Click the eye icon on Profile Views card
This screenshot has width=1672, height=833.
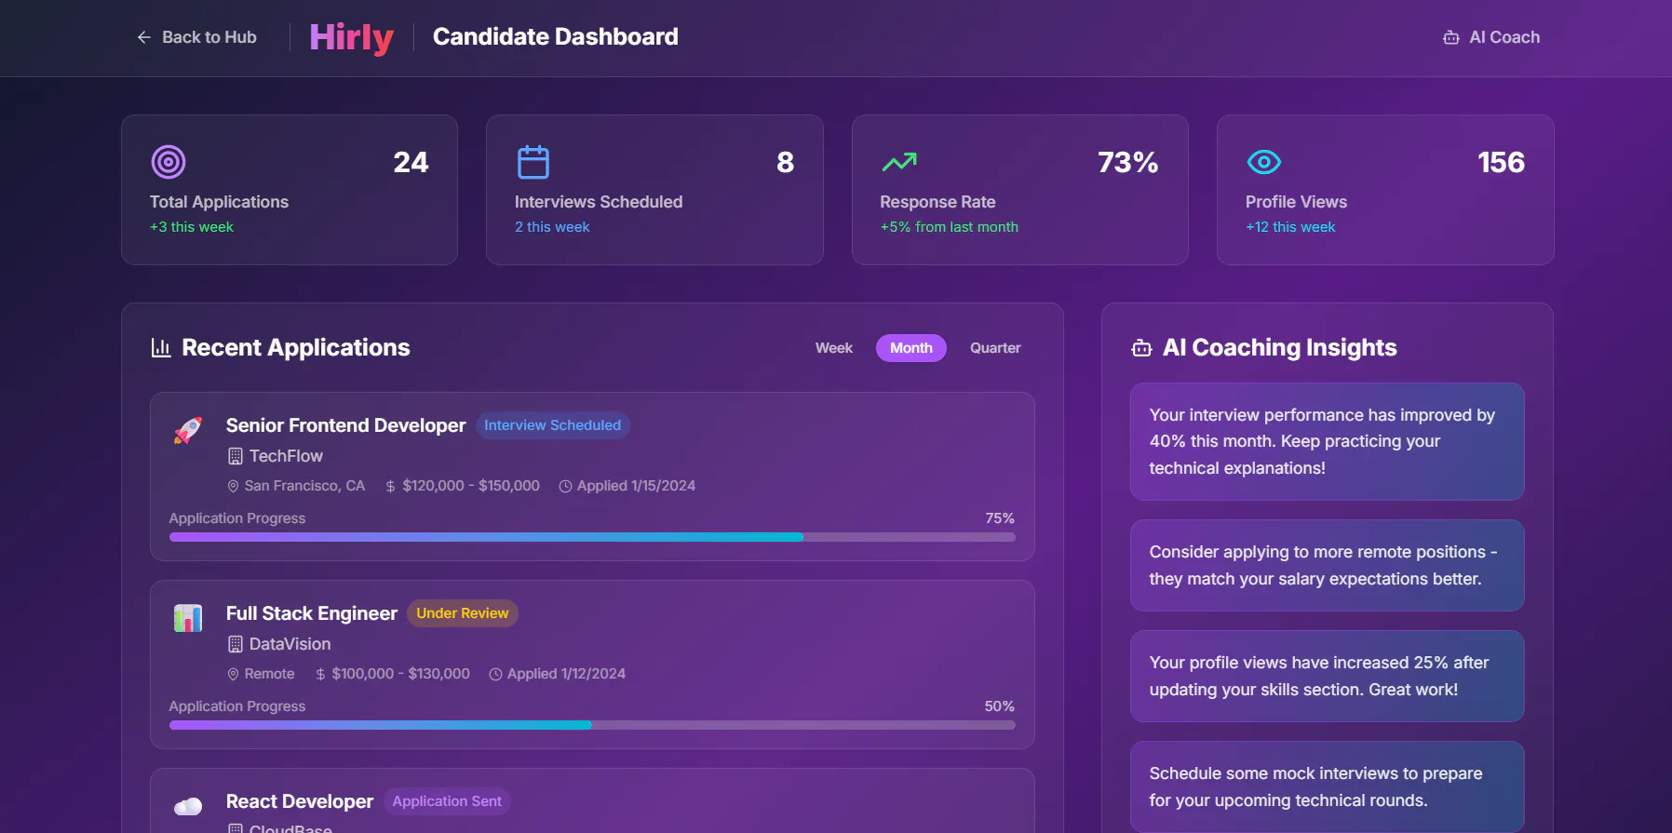click(1264, 162)
